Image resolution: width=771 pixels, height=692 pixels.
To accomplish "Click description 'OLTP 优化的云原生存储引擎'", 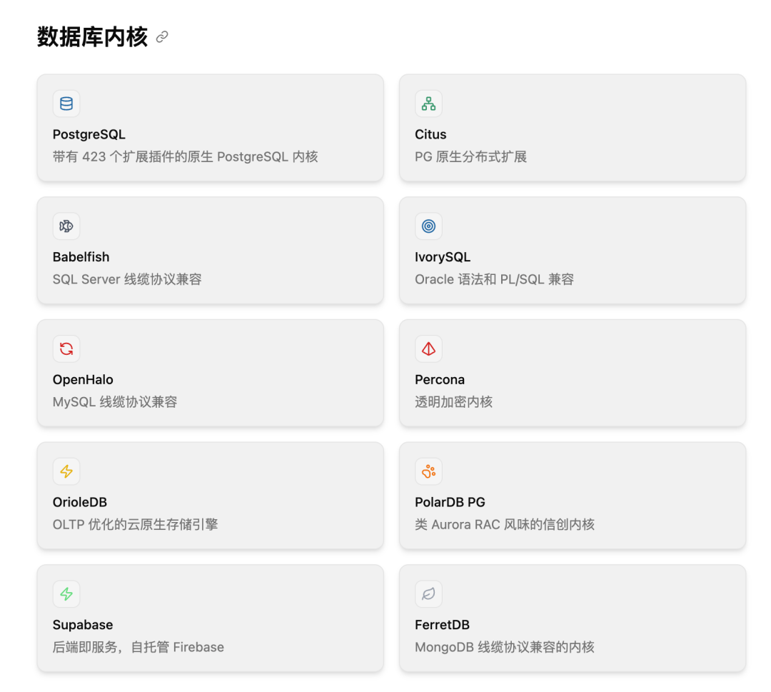I will pos(135,523).
